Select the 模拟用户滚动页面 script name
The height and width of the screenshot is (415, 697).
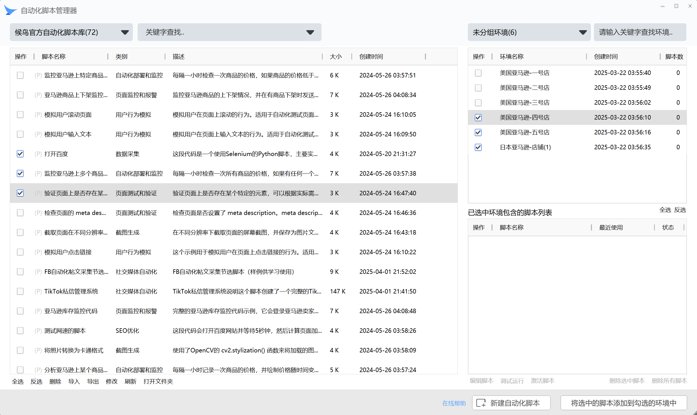click(68, 114)
